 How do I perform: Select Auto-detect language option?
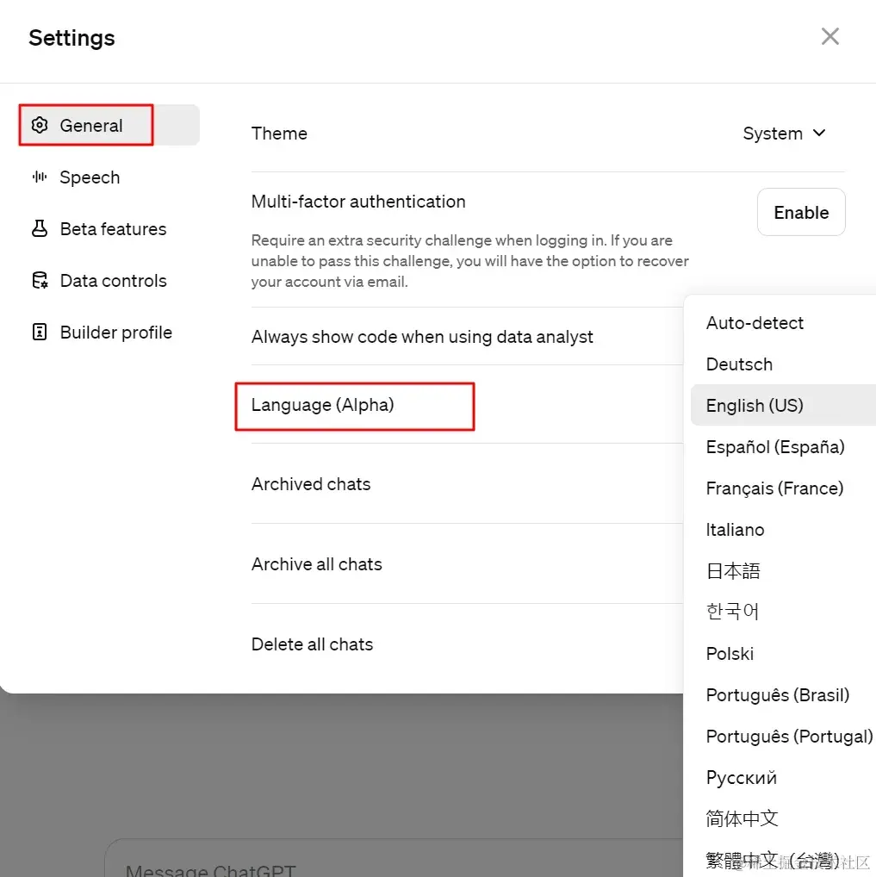coord(755,323)
